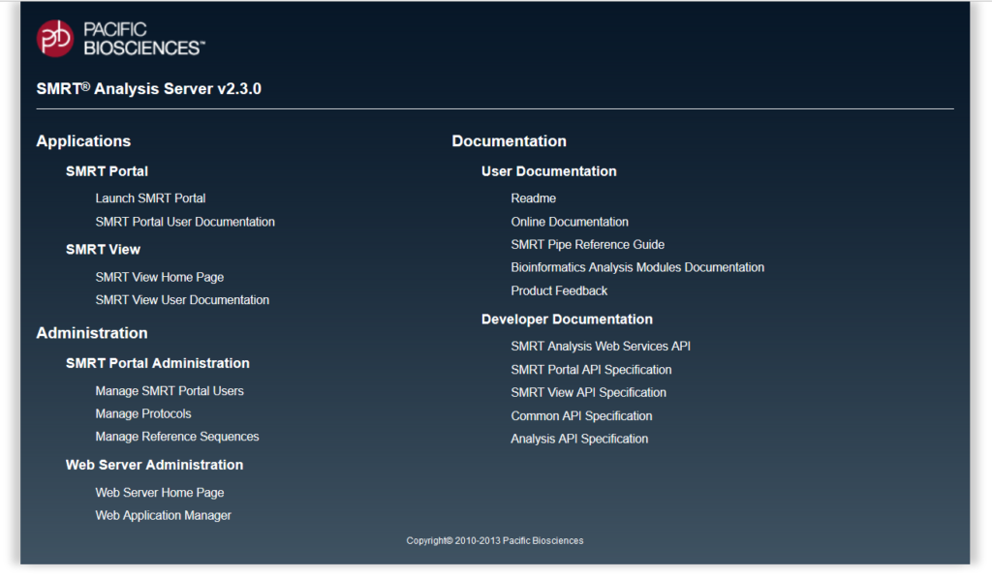Open the Analysis API Specification
Image resolution: width=992 pixels, height=578 pixels.
pyautogui.click(x=579, y=440)
